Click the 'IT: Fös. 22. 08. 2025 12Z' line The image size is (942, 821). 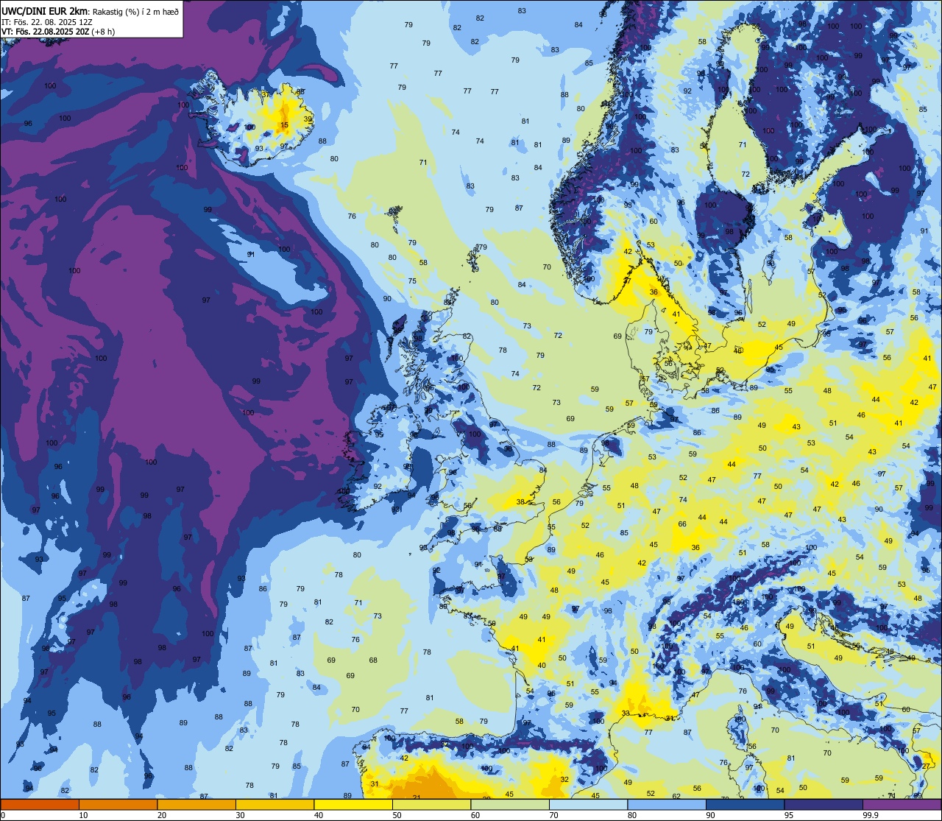46,21
